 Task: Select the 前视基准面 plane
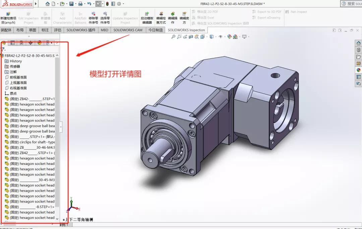[x=18, y=77]
